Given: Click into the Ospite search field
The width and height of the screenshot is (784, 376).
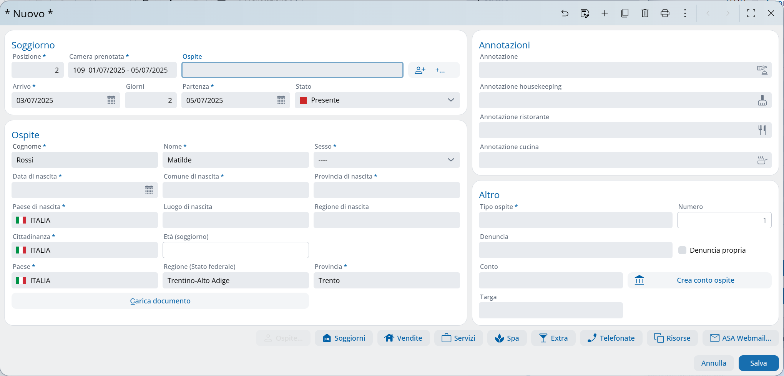Looking at the screenshot, I should 292,70.
